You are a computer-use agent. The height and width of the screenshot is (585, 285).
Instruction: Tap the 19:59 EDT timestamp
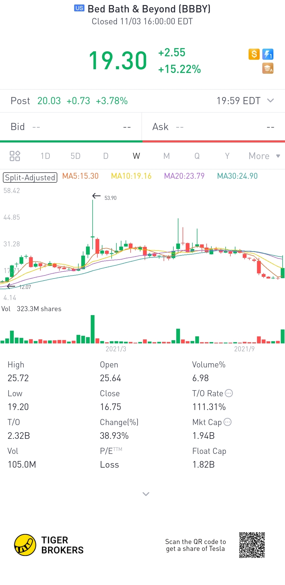pyautogui.click(x=239, y=101)
